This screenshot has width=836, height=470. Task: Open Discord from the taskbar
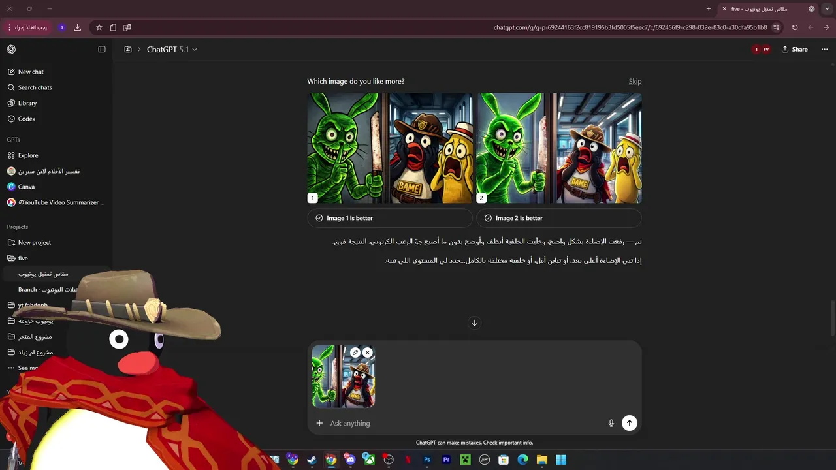pyautogui.click(x=350, y=460)
